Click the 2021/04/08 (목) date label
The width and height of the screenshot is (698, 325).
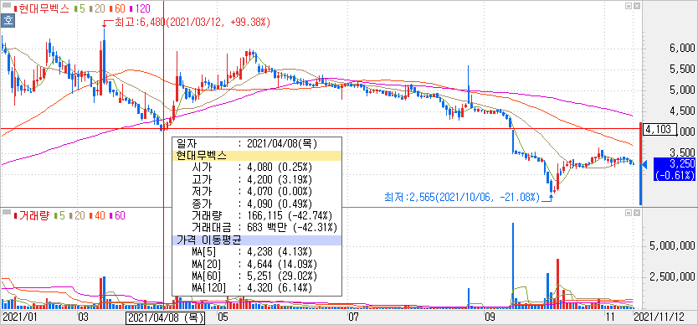pyautogui.click(x=166, y=317)
